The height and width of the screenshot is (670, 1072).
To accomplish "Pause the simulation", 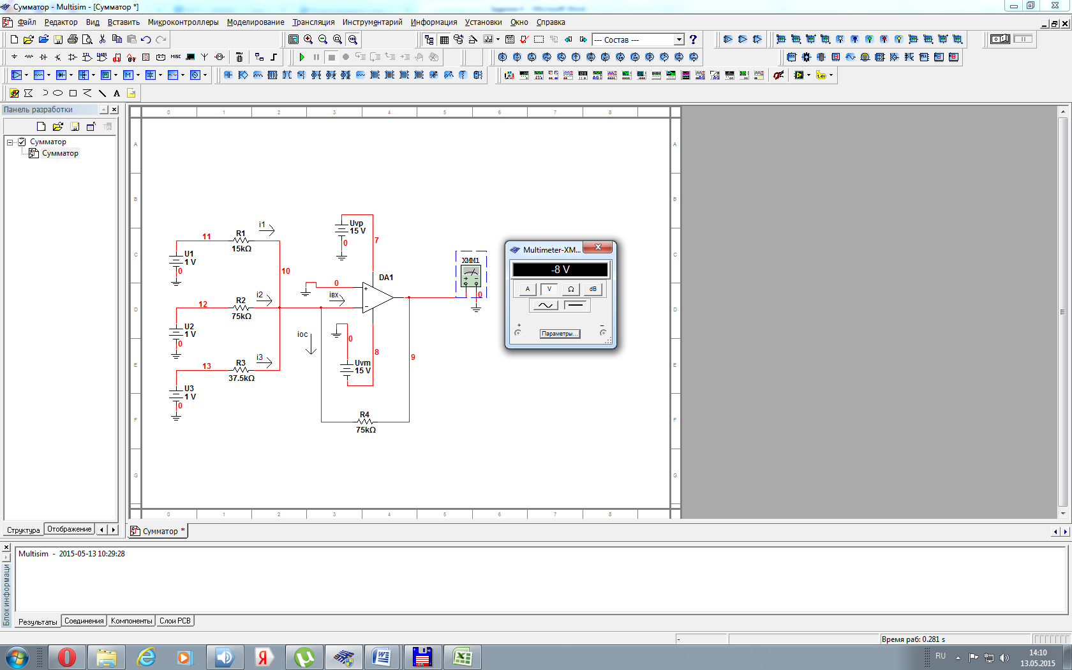I will click(x=316, y=57).
